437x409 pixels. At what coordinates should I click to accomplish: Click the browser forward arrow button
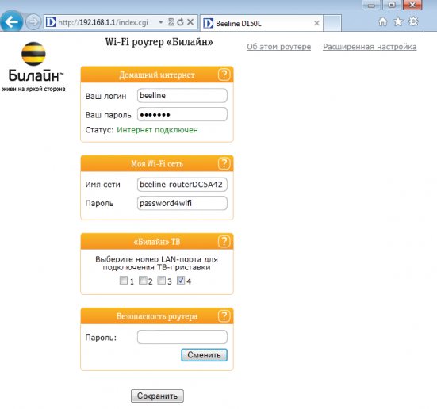(x=33, y=22)
